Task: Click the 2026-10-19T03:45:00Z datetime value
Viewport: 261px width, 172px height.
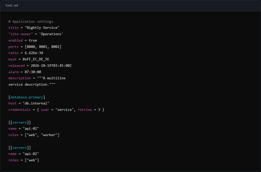Action: (x=51, y=65)
